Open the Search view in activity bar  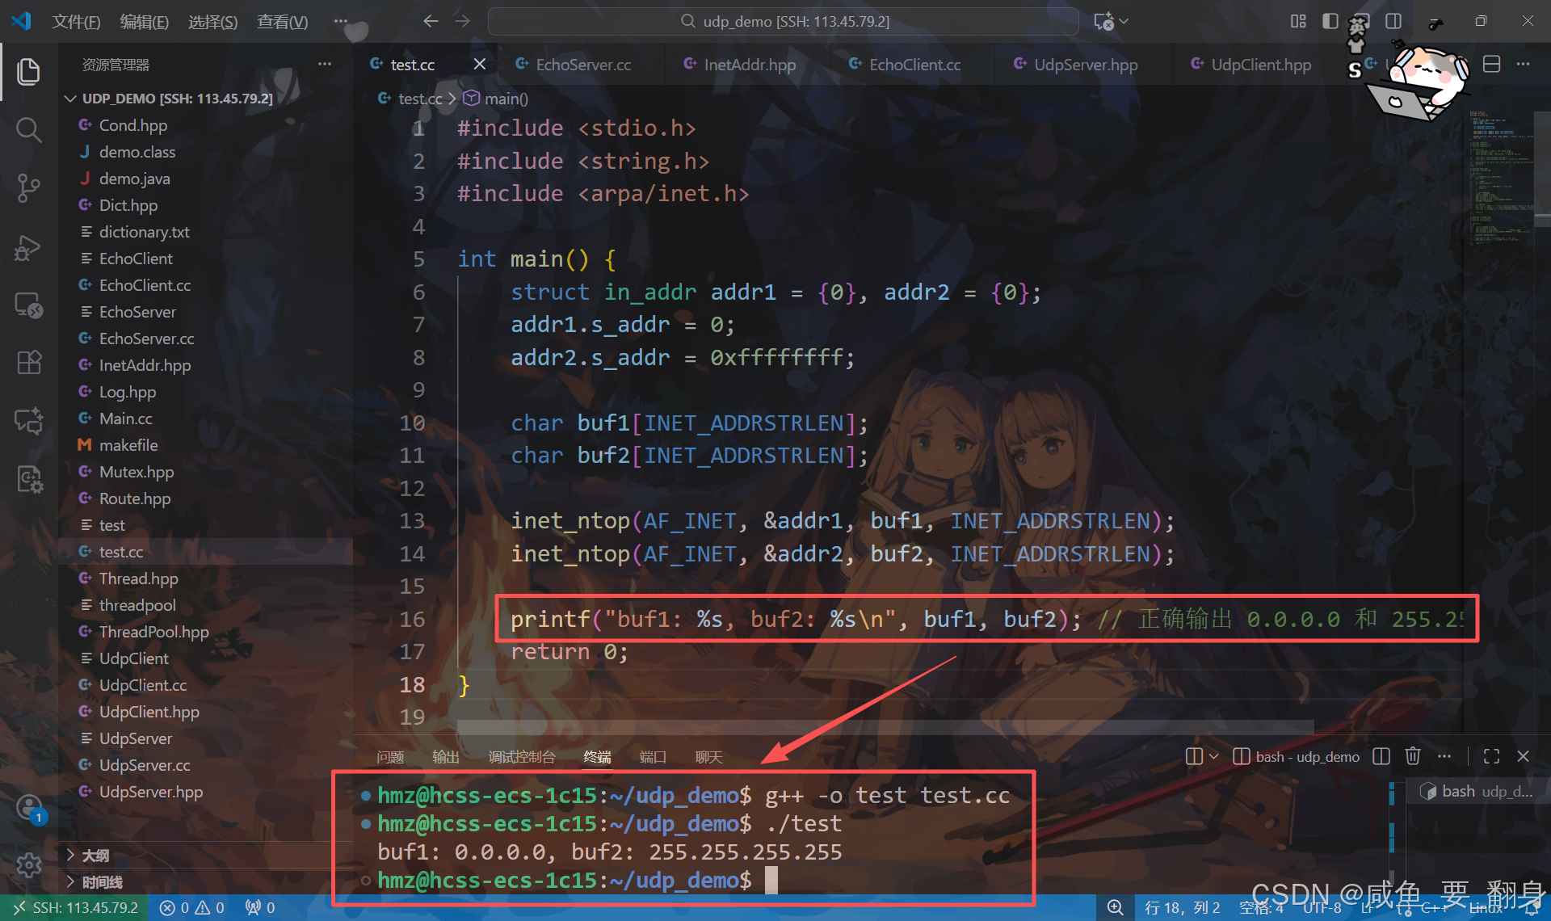tap(28, 129)
